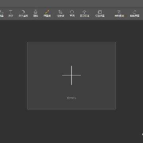Select the freeform polyline path tool
This screenshot has width=143, height=143.
pos(60,14)
